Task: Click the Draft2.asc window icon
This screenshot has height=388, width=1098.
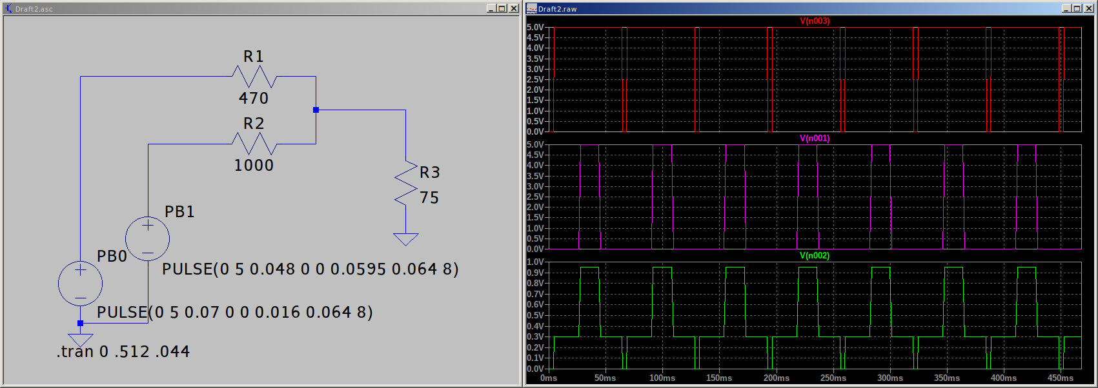Action: (8, 8)
